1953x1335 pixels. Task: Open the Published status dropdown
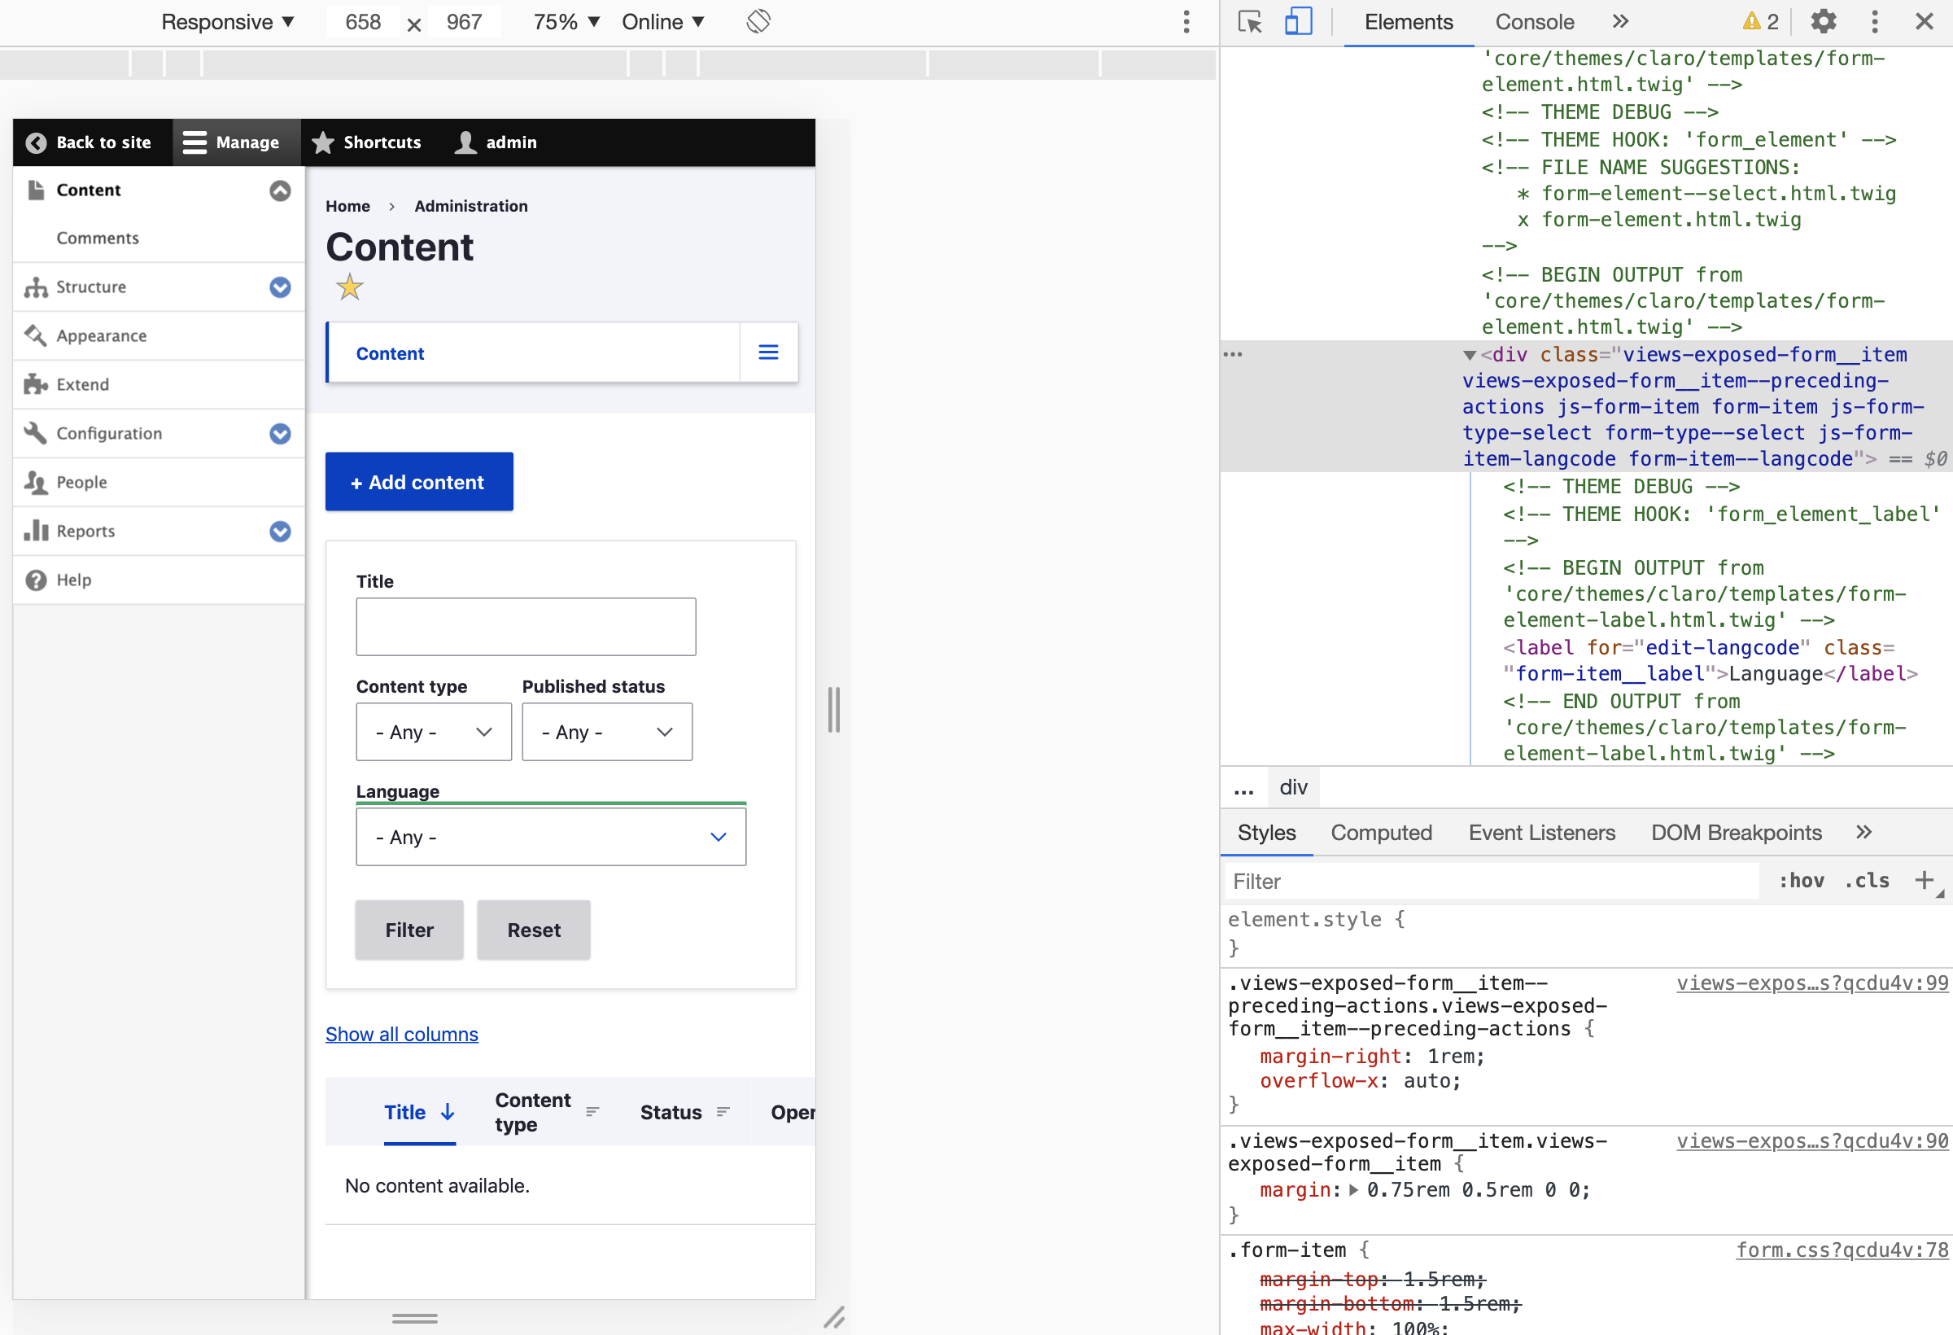tap(607, 731)
